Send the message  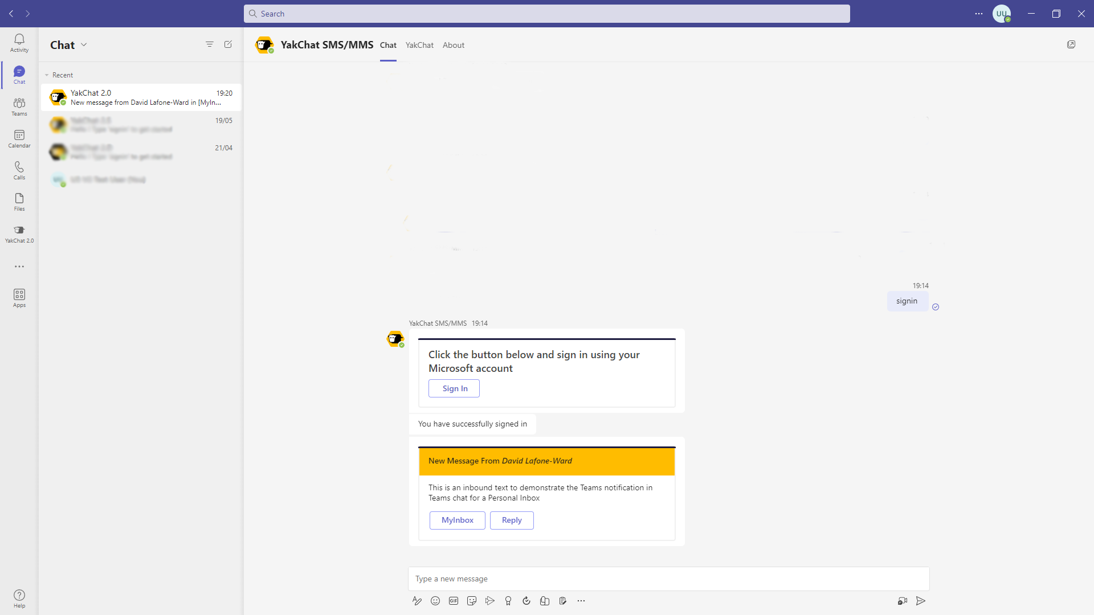pos(921,601)
